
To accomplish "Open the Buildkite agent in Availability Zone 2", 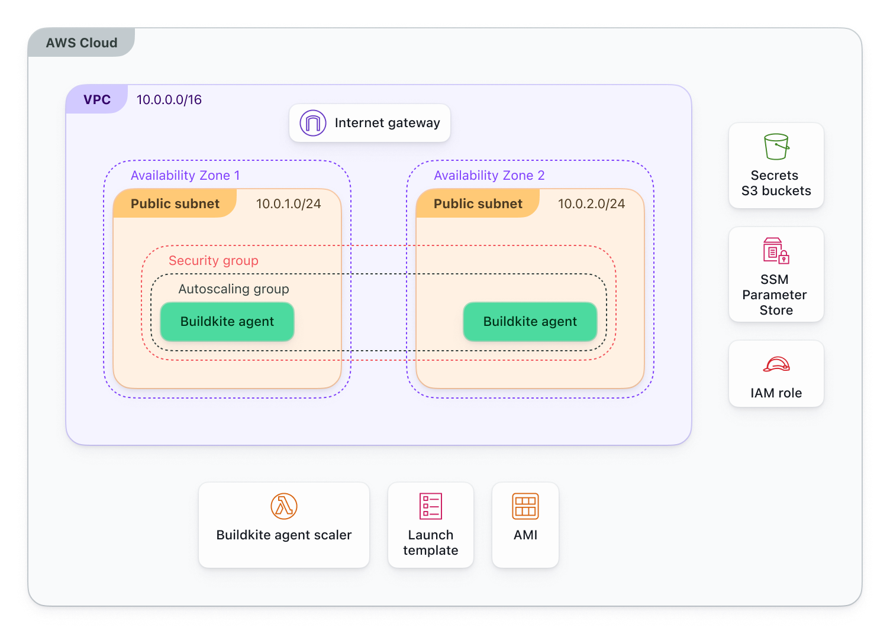I will [530, 322].
